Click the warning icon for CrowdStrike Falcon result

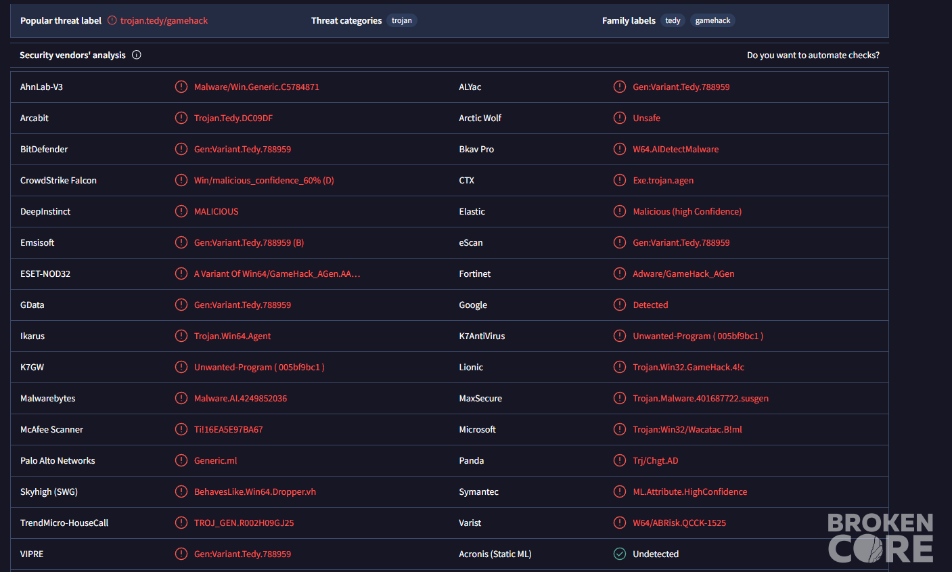click(181, 180)
